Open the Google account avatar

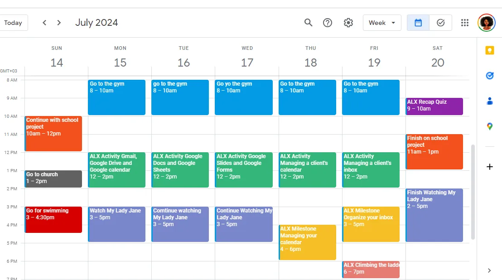pyautogui.click(x=486, y=23)
